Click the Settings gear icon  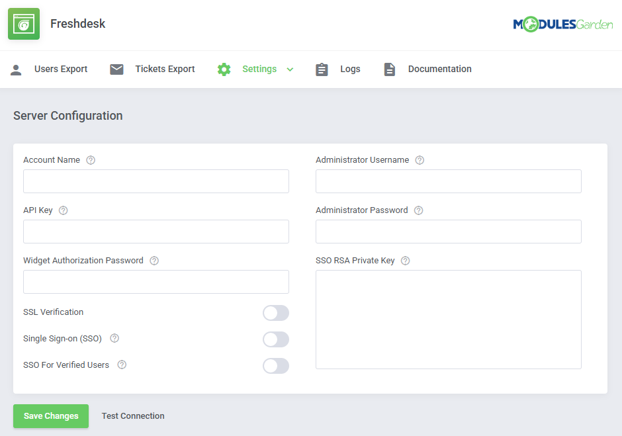pos(224,69)
